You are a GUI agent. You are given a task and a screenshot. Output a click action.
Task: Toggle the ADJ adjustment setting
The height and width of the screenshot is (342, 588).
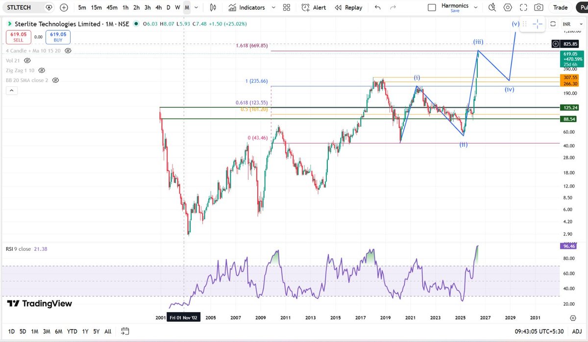coord(577,331)
